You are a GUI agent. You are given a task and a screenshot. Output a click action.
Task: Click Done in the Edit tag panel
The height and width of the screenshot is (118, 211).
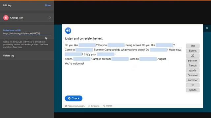click(x=48, y=5)
